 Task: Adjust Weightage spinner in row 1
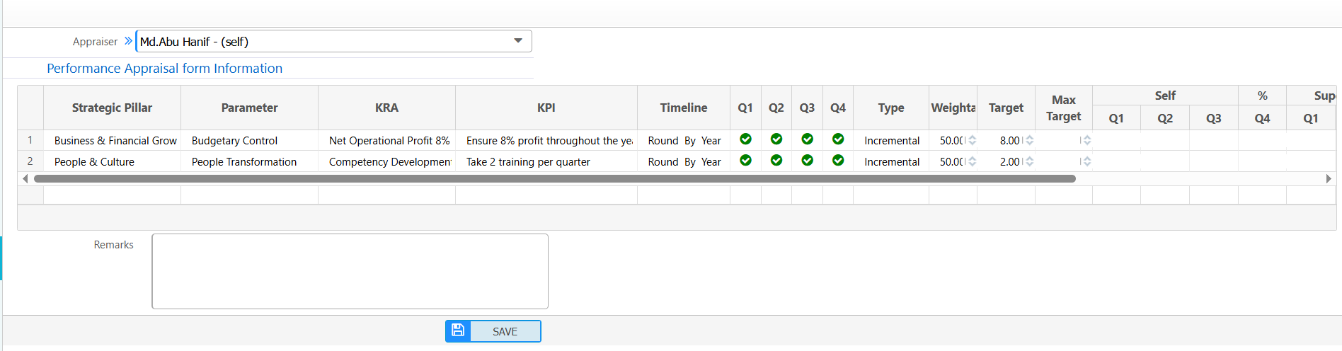point(973,140)
